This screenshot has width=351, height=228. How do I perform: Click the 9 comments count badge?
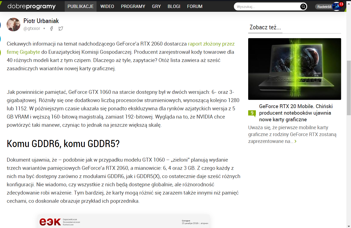252,113
